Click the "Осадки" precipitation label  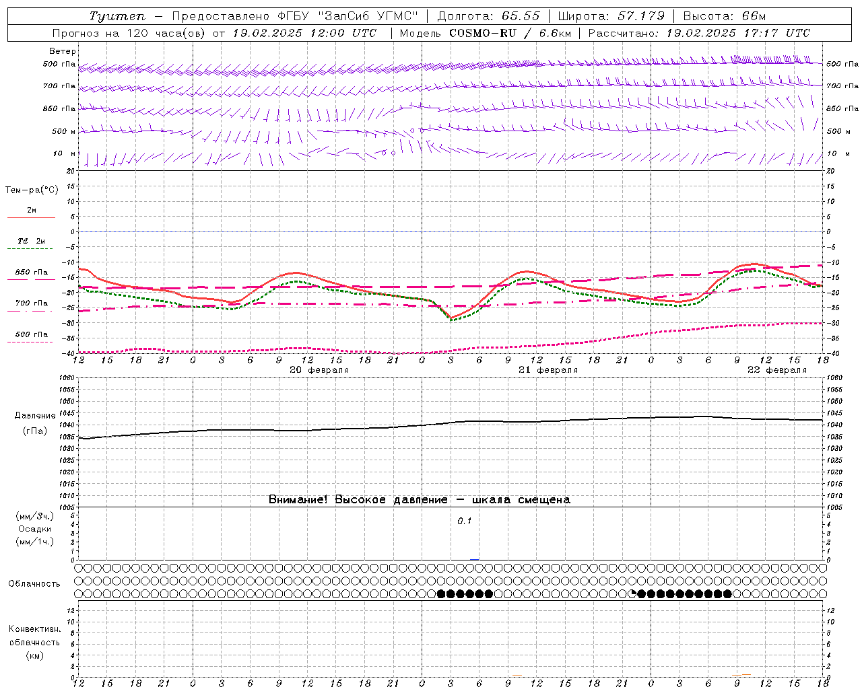[34, 529]
